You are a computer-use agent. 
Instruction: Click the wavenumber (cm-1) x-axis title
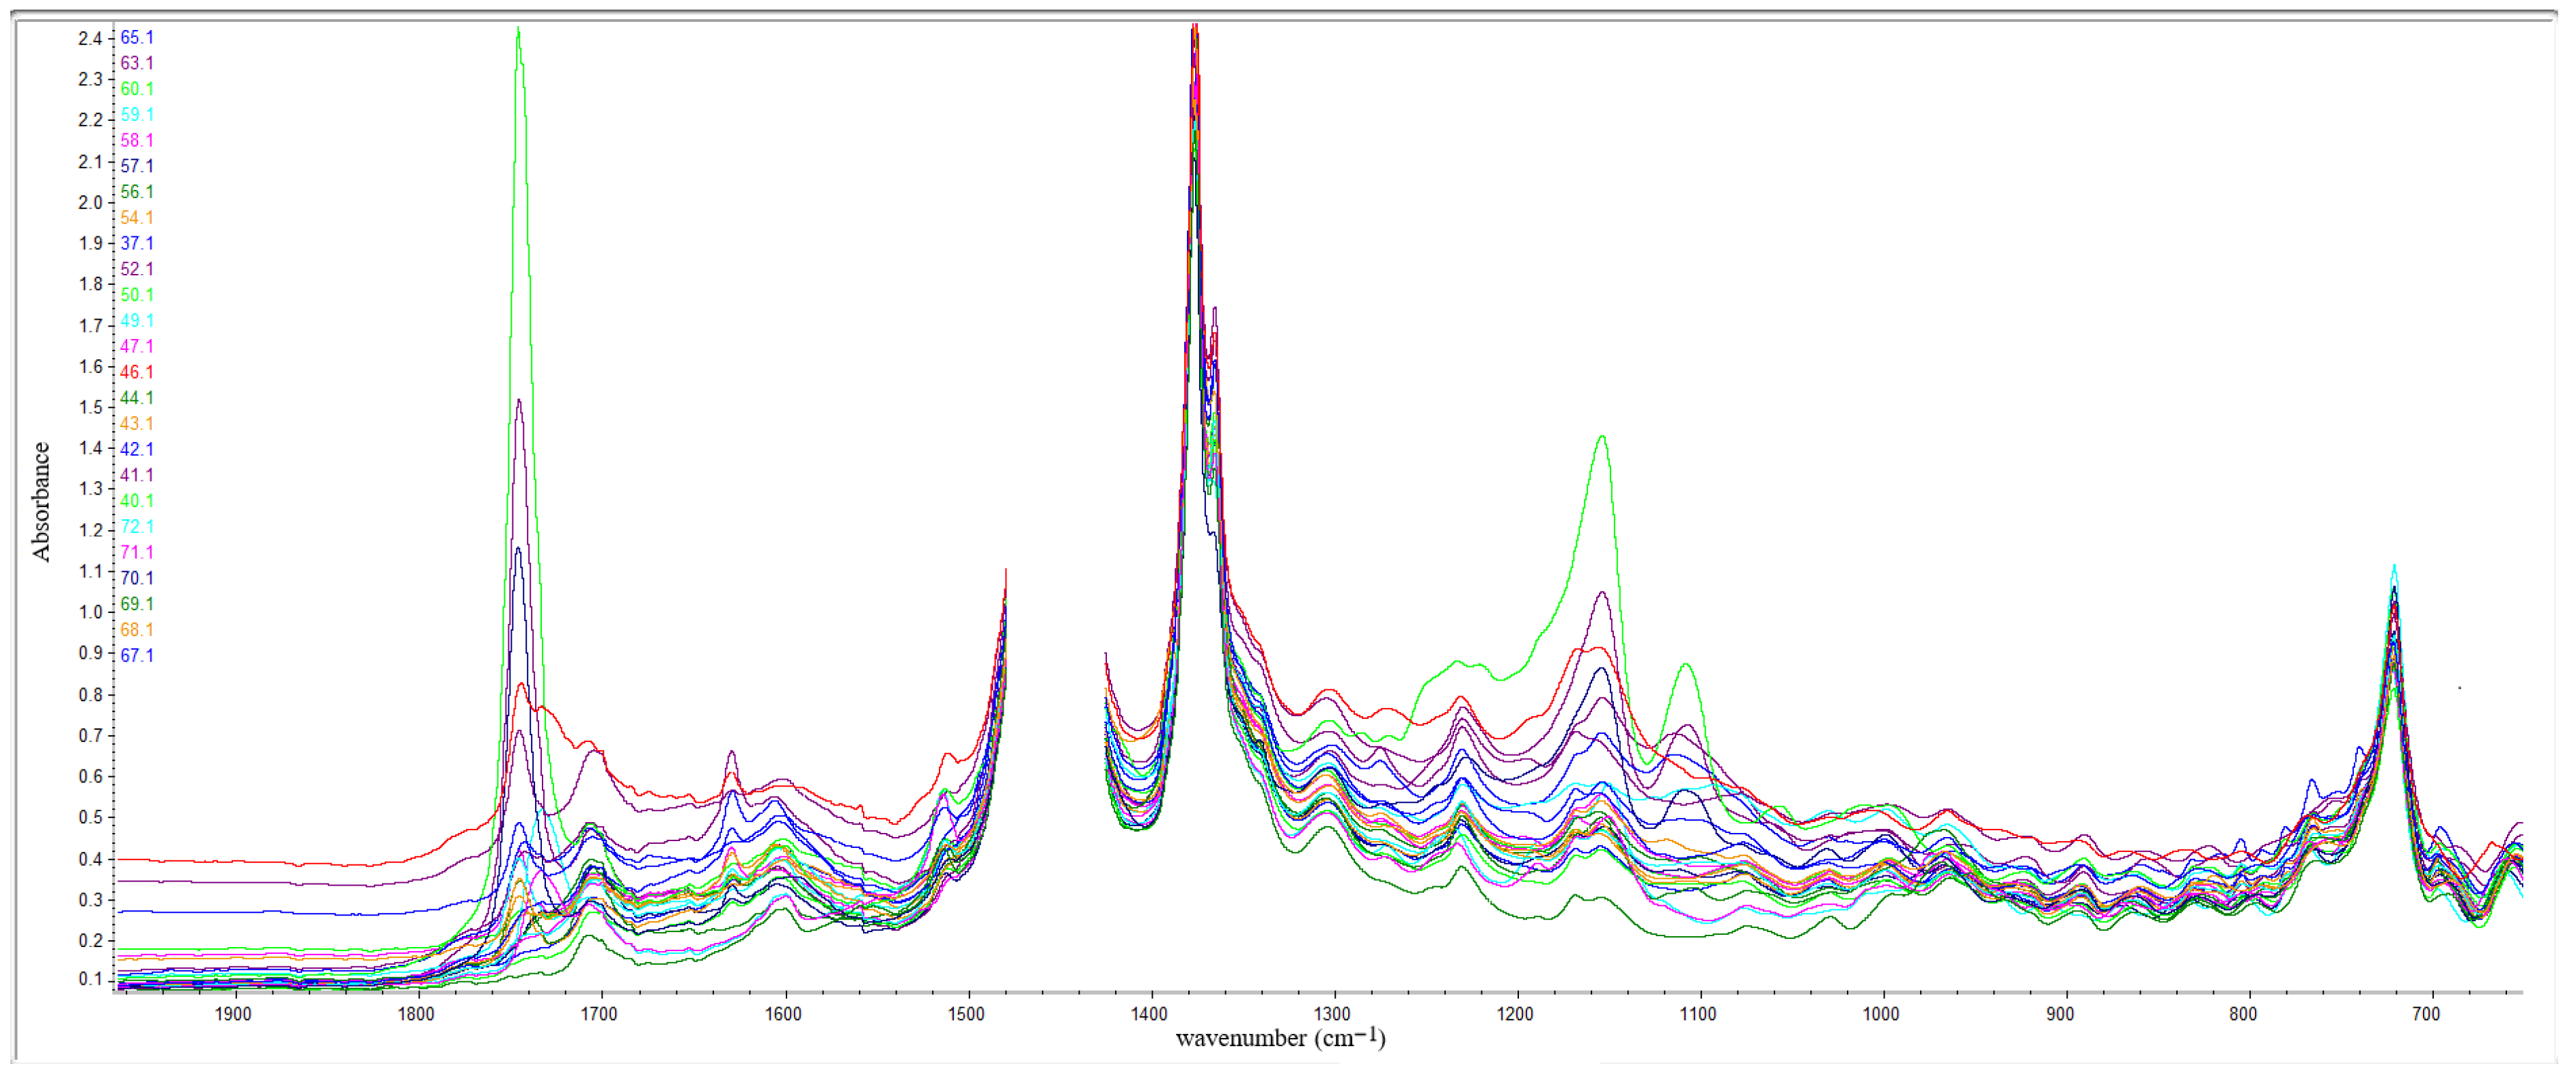click(x=1280, y=1039)
